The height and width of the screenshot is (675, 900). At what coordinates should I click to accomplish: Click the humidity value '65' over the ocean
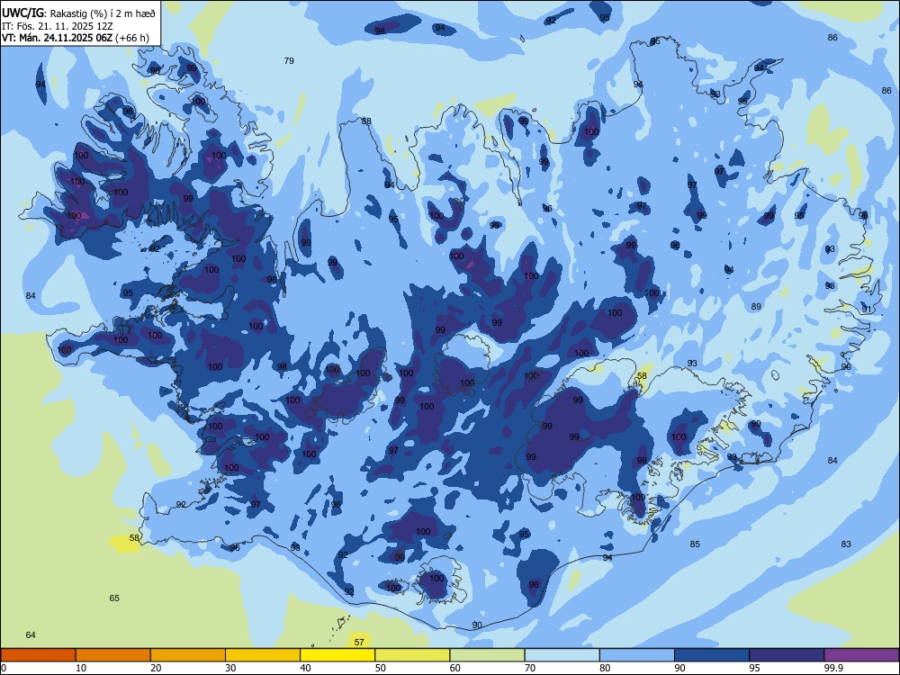click(x=114, y=598)
